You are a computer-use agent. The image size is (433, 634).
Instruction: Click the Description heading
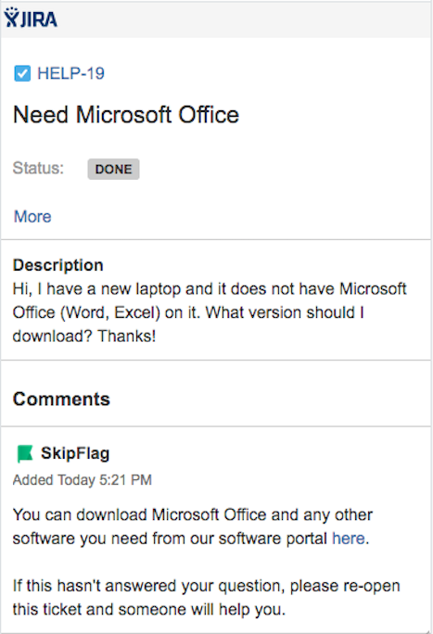58,265
